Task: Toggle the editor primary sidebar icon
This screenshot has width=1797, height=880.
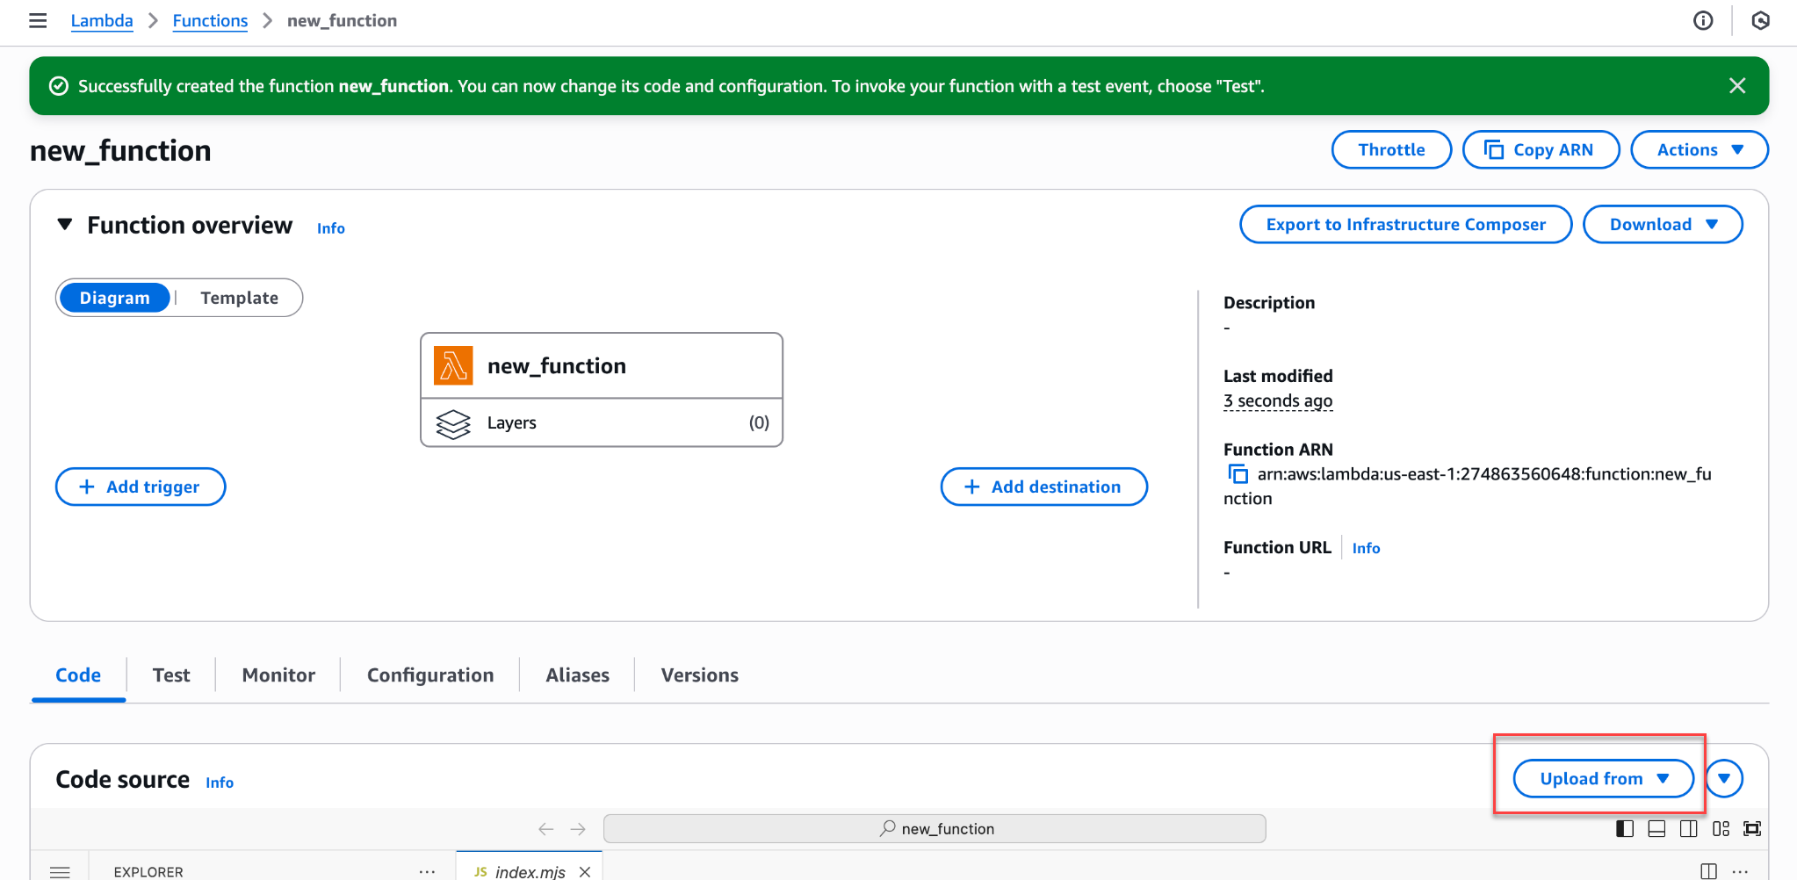Action: coord(1624,828)
